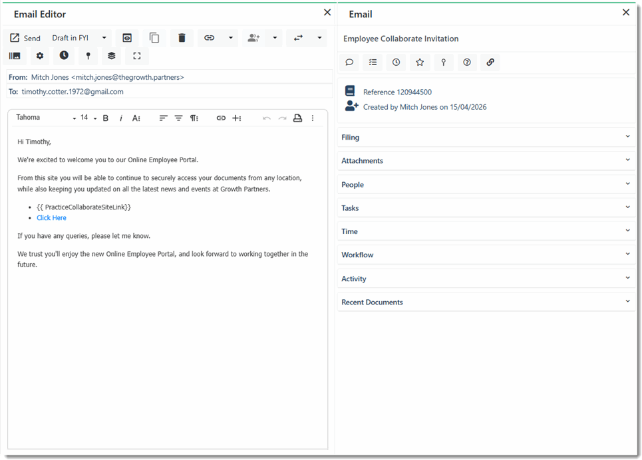Open the font size 14 dropdown
This screenshot has height=460, width=642.
88,118
